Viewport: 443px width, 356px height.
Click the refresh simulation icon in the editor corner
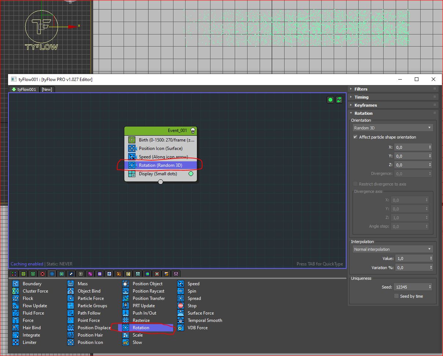point(339,100)
